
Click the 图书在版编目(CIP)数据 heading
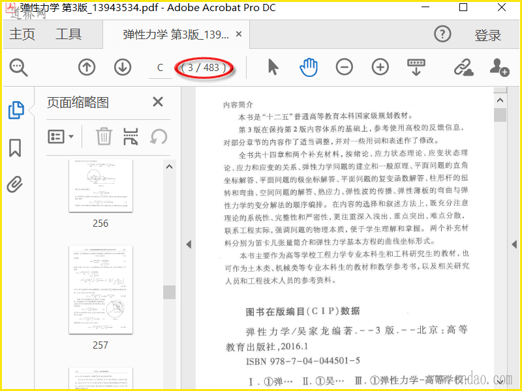(303, 311)
